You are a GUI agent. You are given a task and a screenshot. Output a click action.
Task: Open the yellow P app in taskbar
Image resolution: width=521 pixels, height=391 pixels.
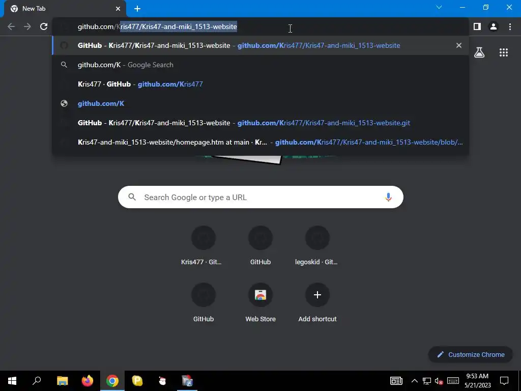click(x=137, y=381)
